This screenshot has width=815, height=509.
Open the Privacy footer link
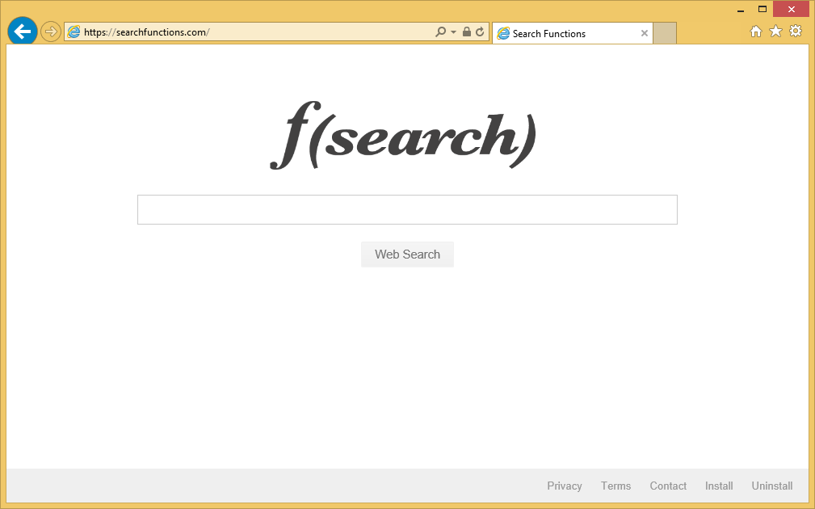click(x=564, y=486)
